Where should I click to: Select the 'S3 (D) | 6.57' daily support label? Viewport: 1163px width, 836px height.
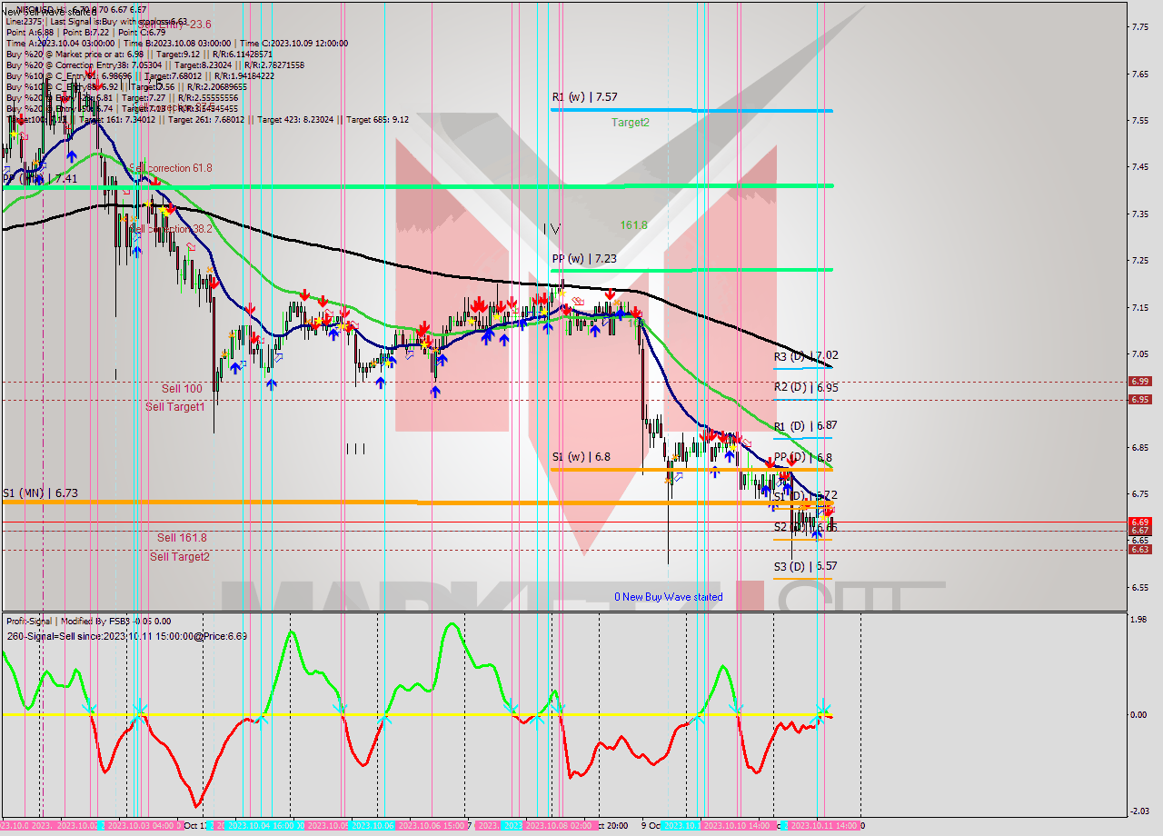806,566
